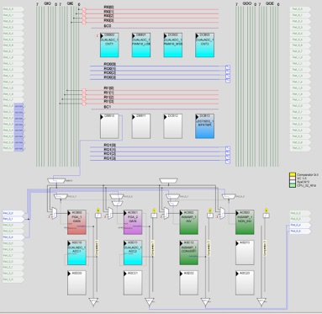Open the input mux left of ACB03

point(222,214)
